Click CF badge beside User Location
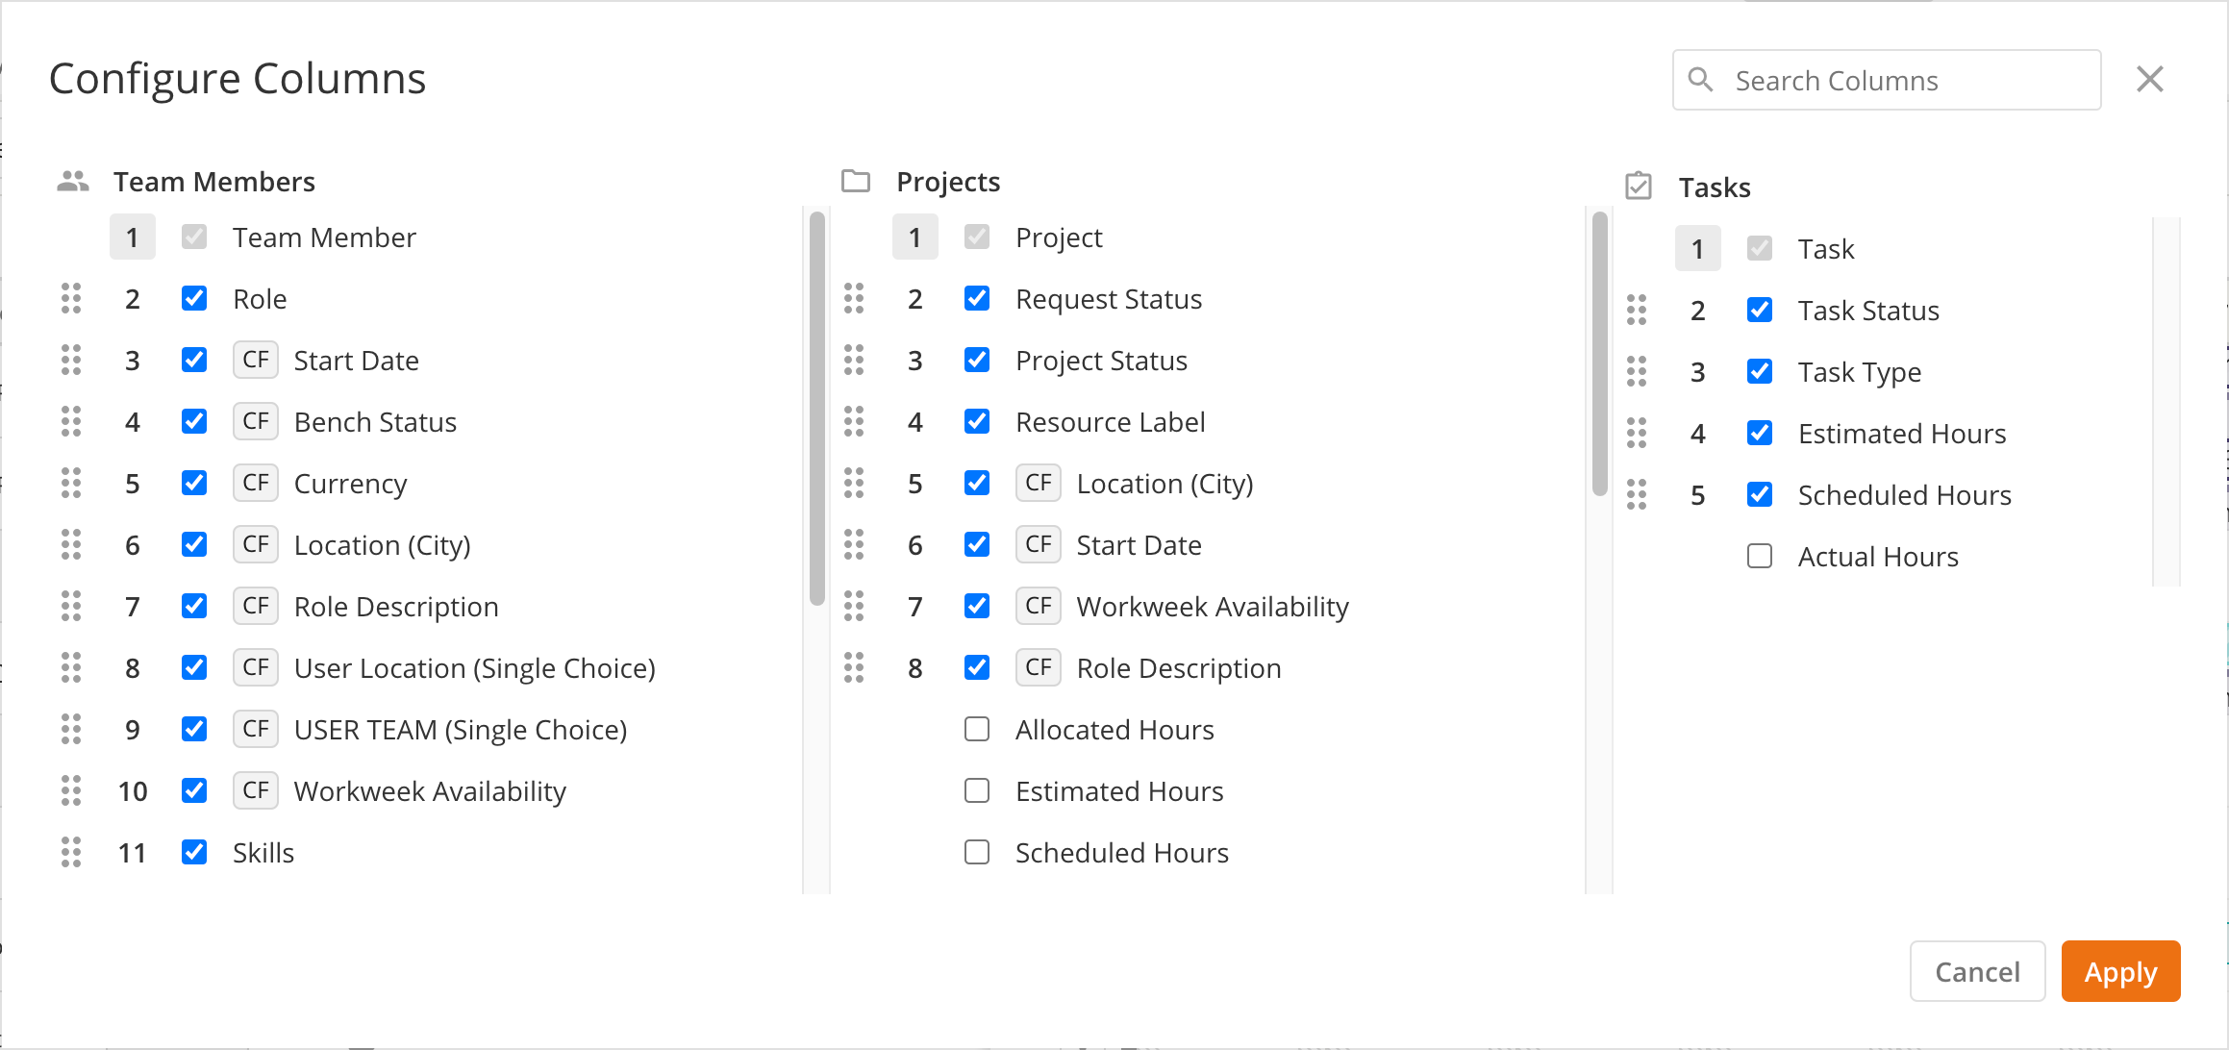The height and width of the screenshot is (1050, 2229). 256,667
